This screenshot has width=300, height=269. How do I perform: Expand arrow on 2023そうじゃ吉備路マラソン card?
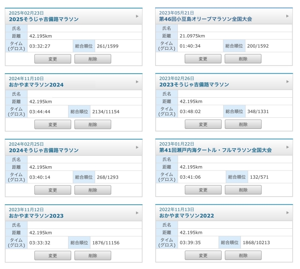[x=288, y=82]
